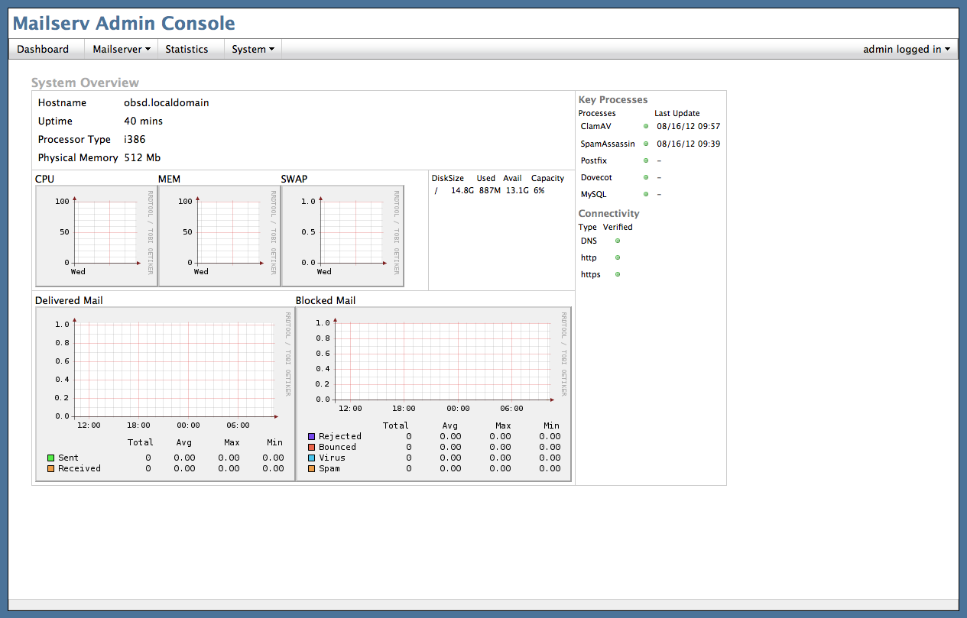Click the orange Spam legend swatch
The image size is (967, 618).
[x=312, y=469]
